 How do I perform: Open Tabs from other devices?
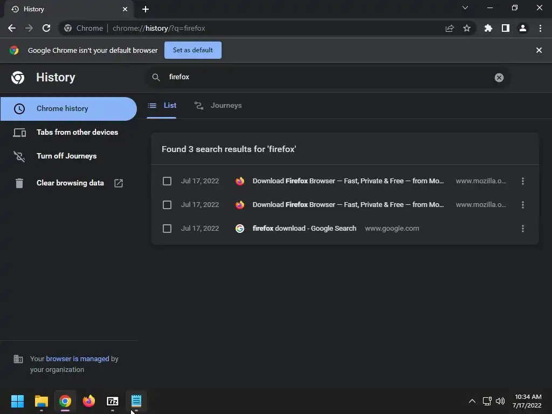tap(68, 133)
